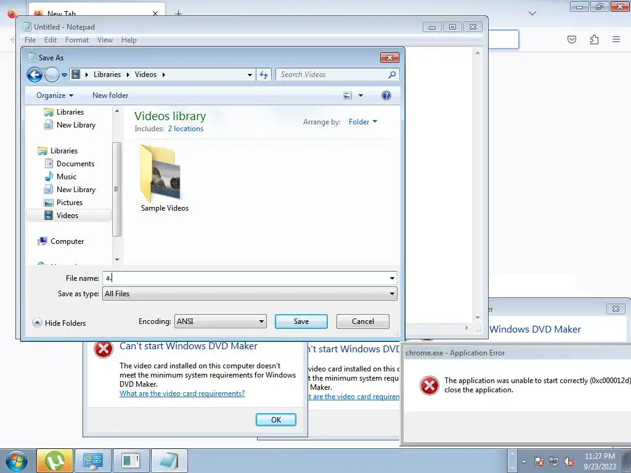Image resolution: width=631 pixels, height=473 pixels.
Task: Show hidden tray icons arrow
Action: click(524, 461)
